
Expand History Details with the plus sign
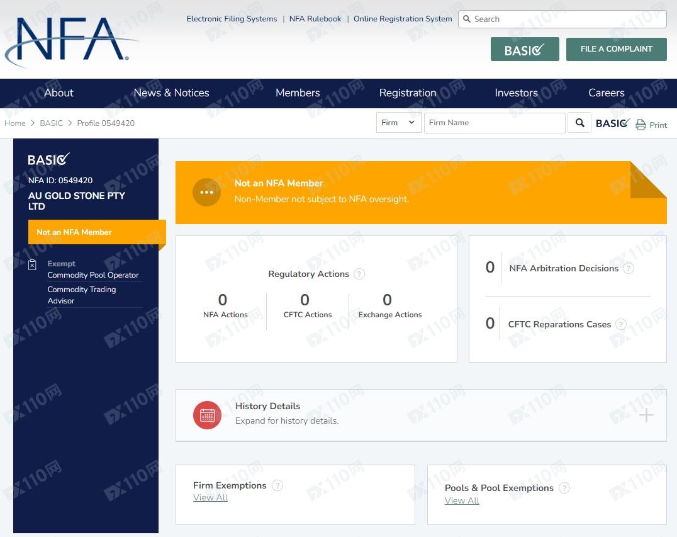[646, 415]
